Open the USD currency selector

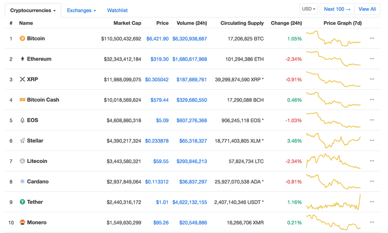pos(309,9)
